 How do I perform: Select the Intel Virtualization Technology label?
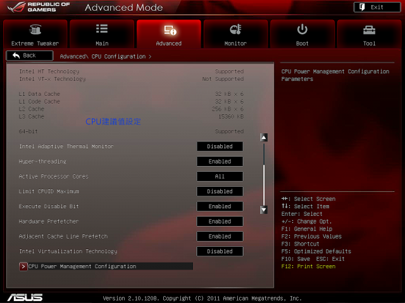pos(68,251)
